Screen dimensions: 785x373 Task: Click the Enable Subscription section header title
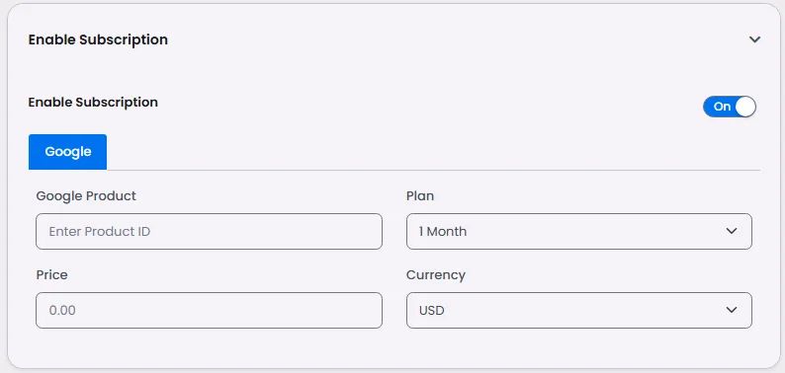point(98,39)
